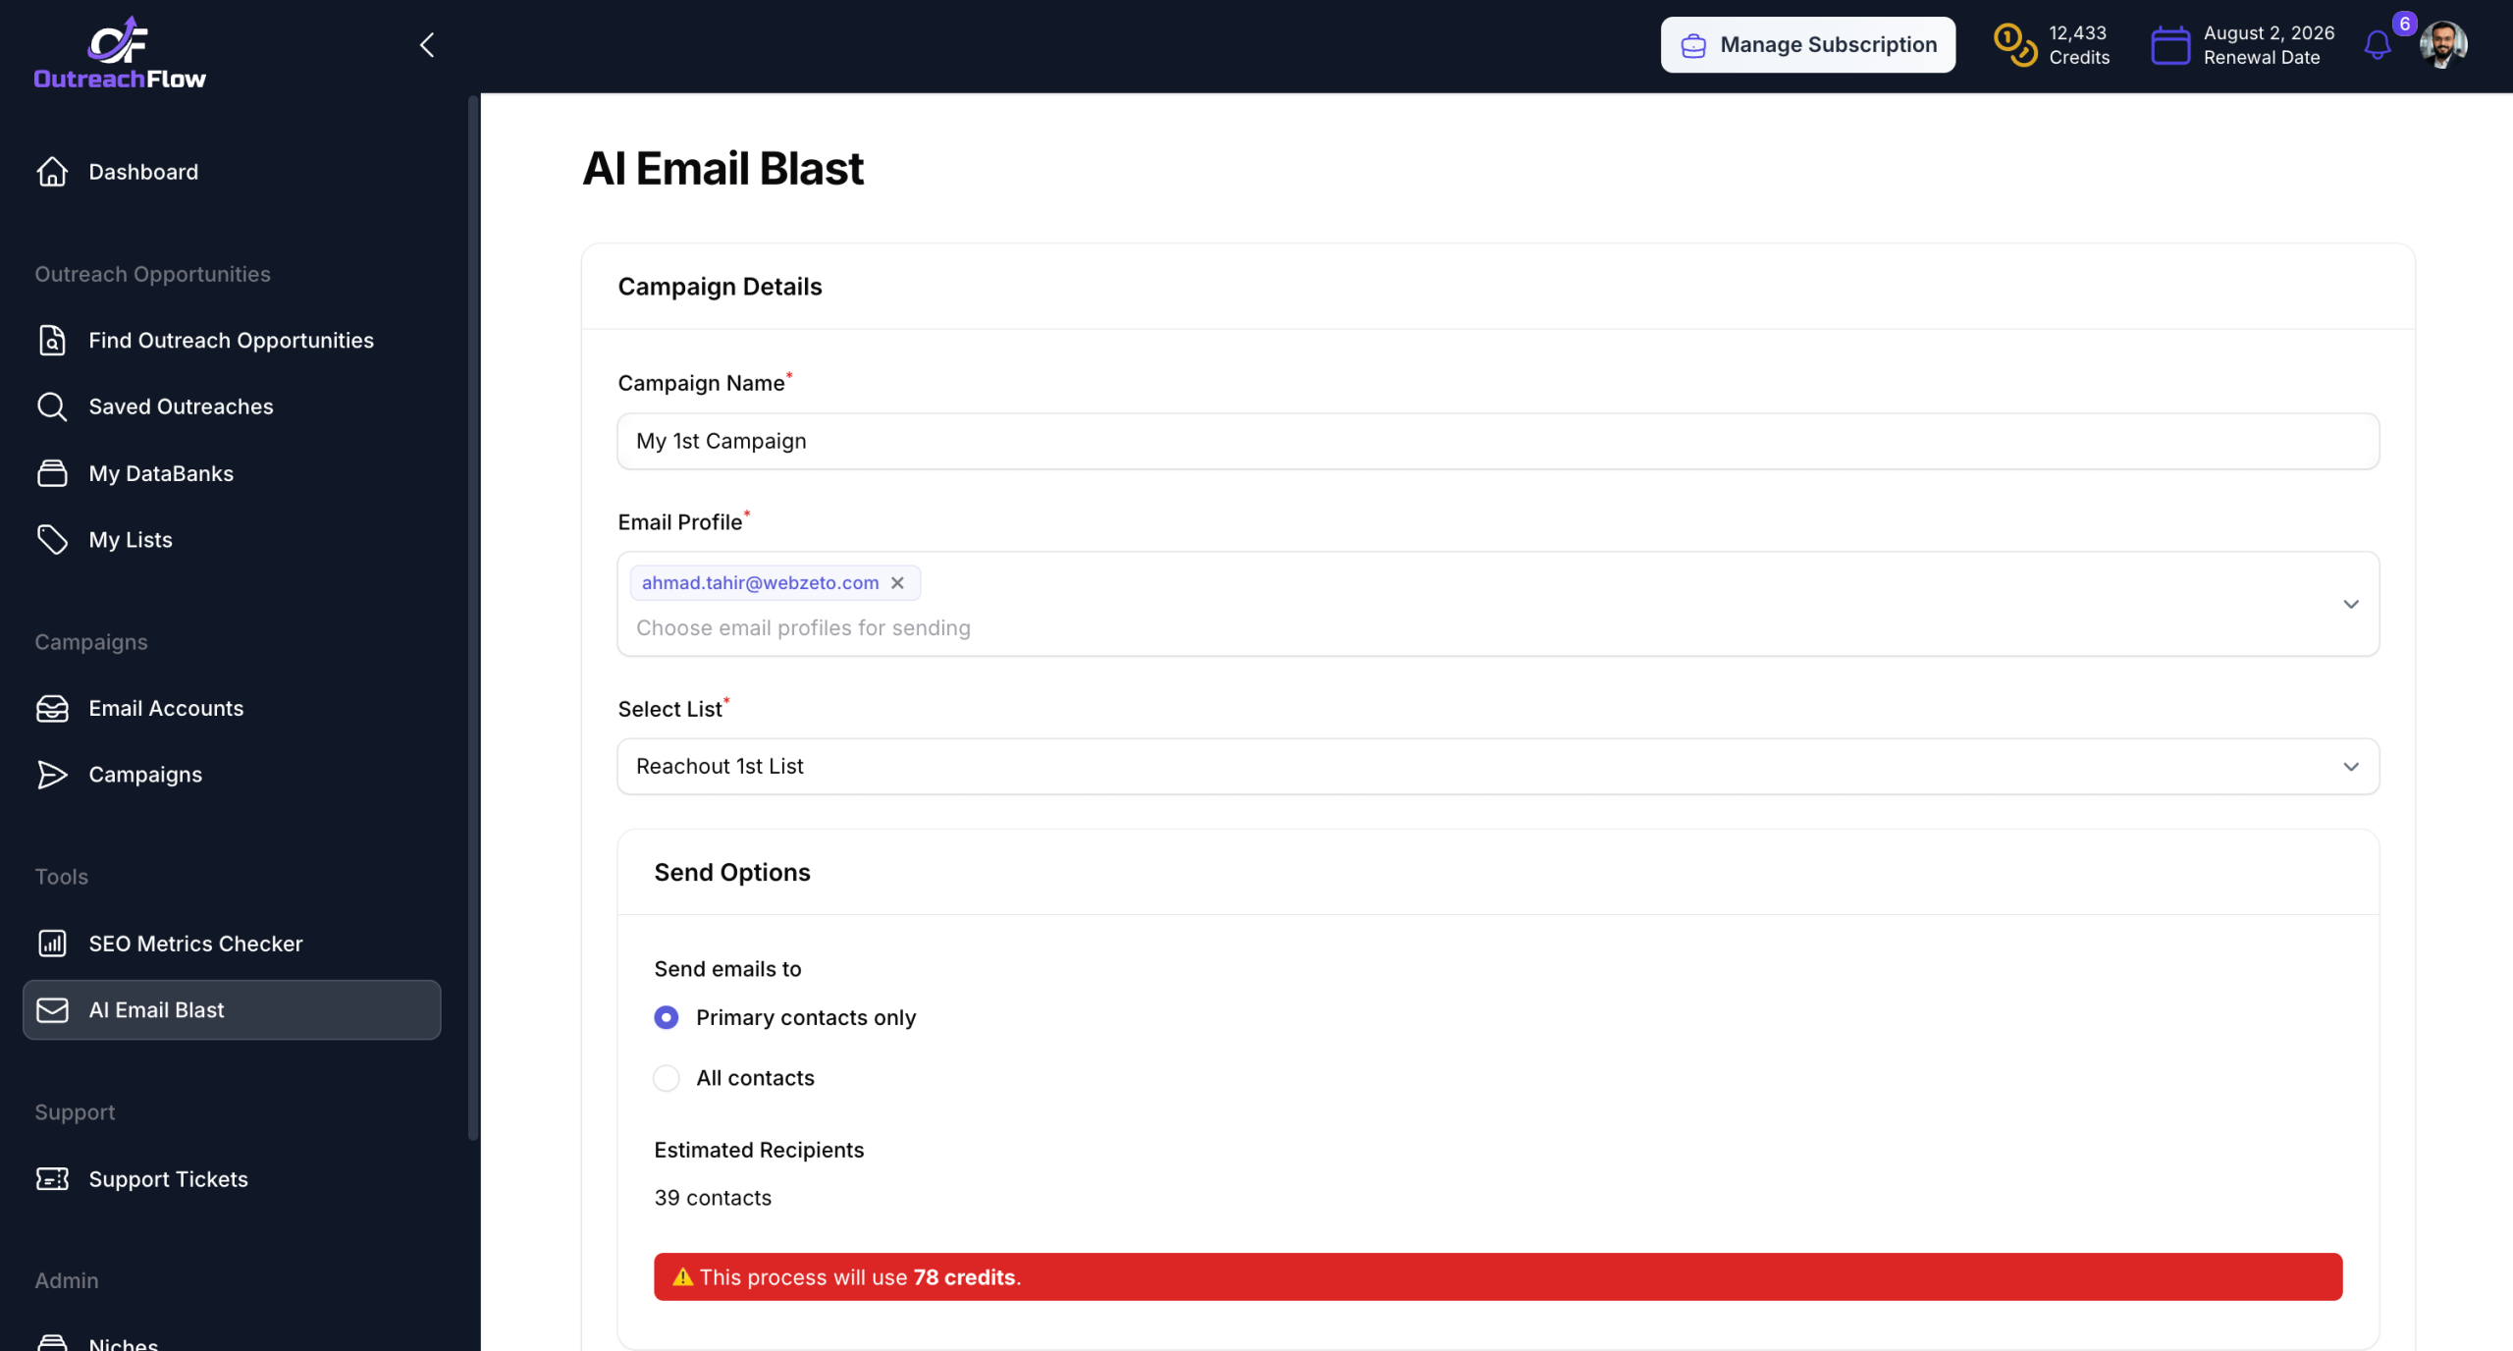Click the OutreachFlow logo
The height and width of the screenshot is (1351, 2513).
point(120,53)
